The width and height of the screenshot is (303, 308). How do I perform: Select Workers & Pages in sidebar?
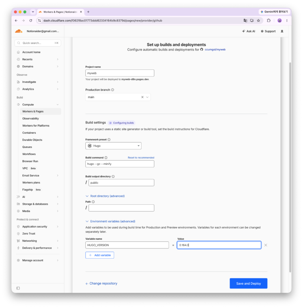tap(41, 111)
